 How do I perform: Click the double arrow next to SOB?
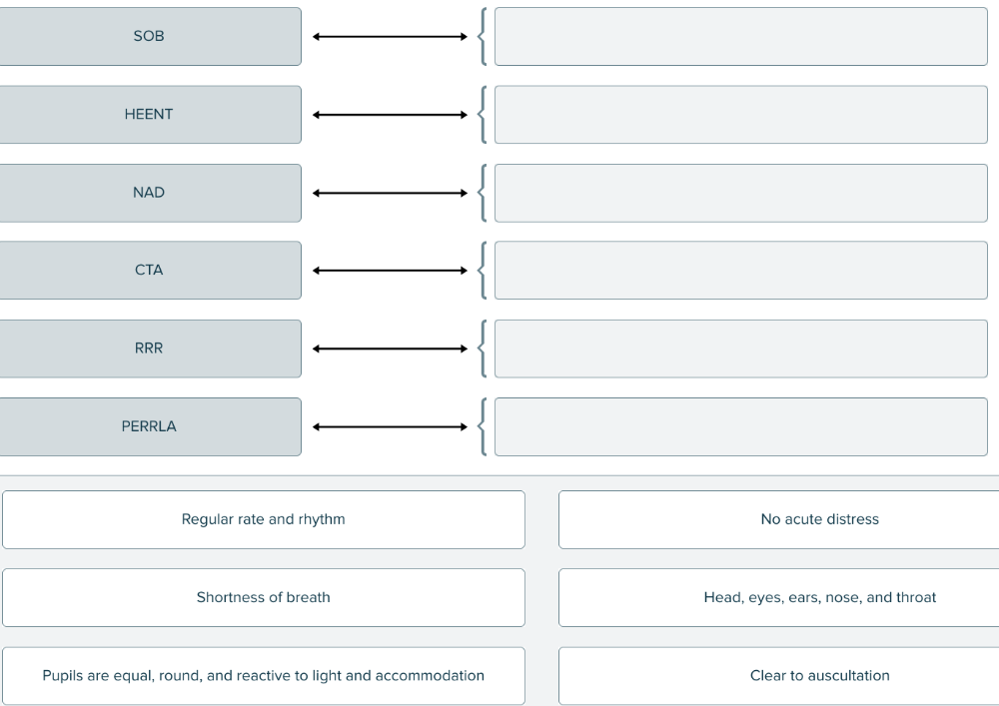[x=390, y=37]
